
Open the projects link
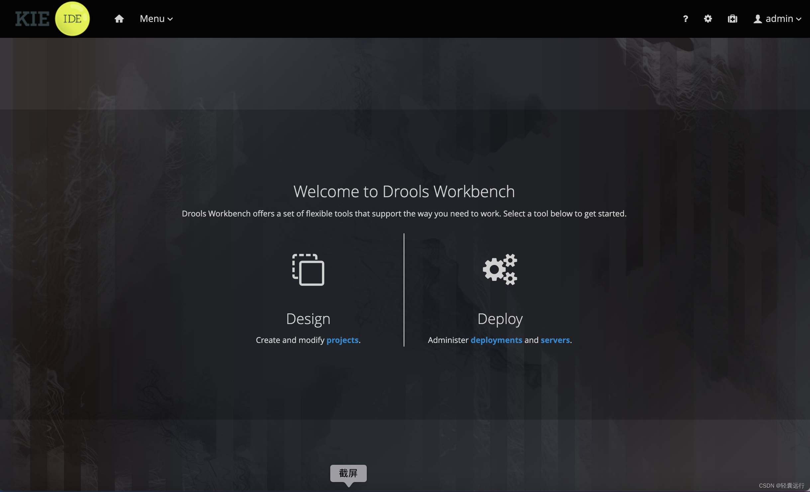342,340
